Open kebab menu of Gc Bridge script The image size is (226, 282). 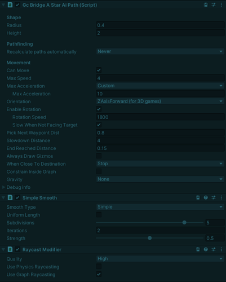click(221, 5)
